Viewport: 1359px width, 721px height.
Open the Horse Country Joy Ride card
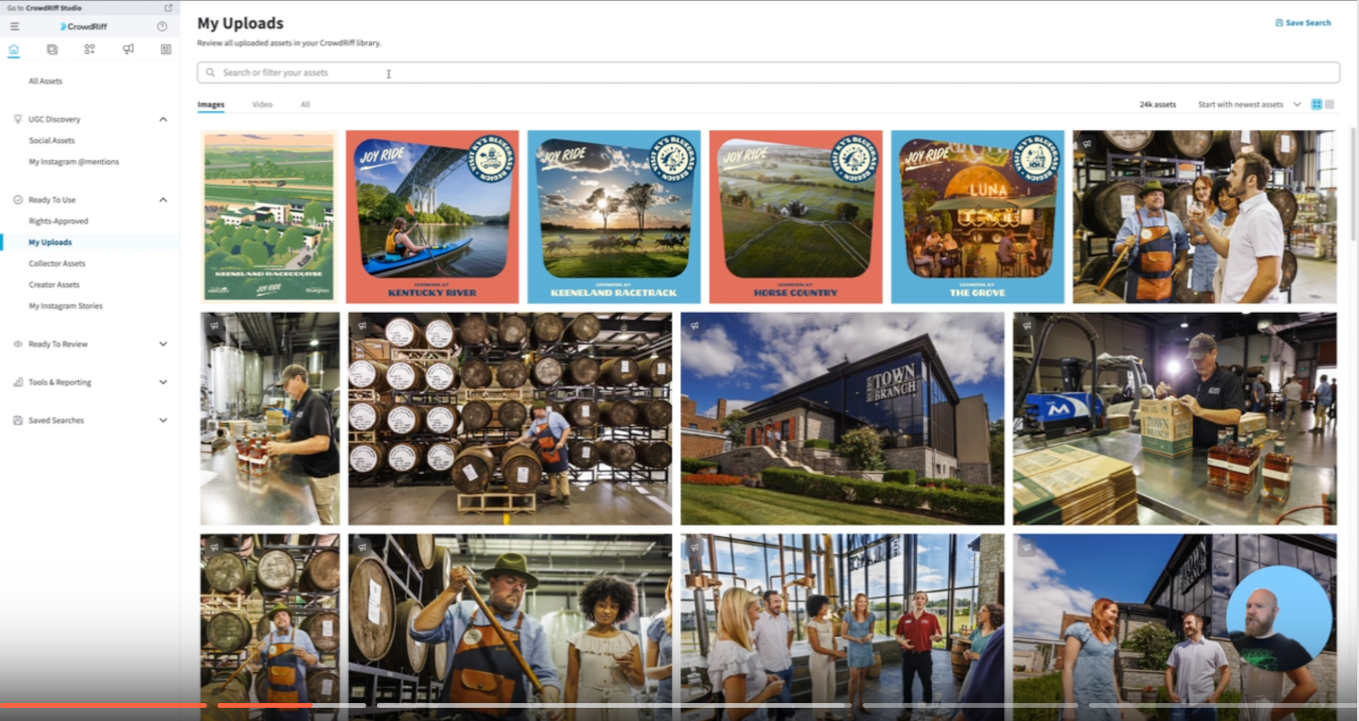795,217
